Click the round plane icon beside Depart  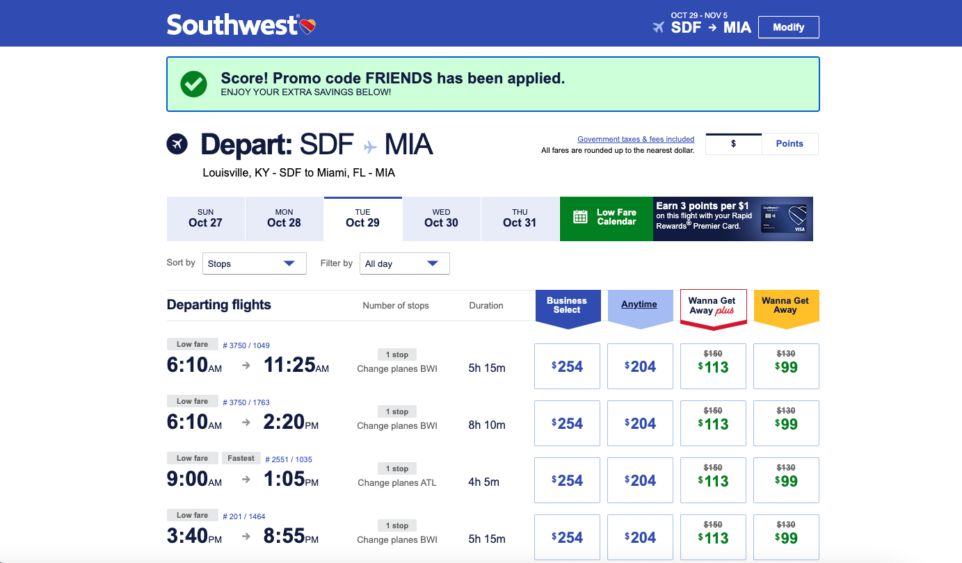point(177,144)
